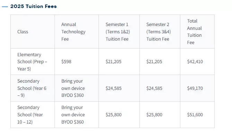232x135 pixels.
Task: Click the Semester 2 $21,205 fee cell
Action: coord(160,61)
